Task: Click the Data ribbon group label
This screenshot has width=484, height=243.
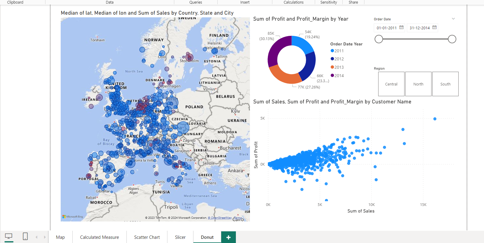Action: coord(110,2)
